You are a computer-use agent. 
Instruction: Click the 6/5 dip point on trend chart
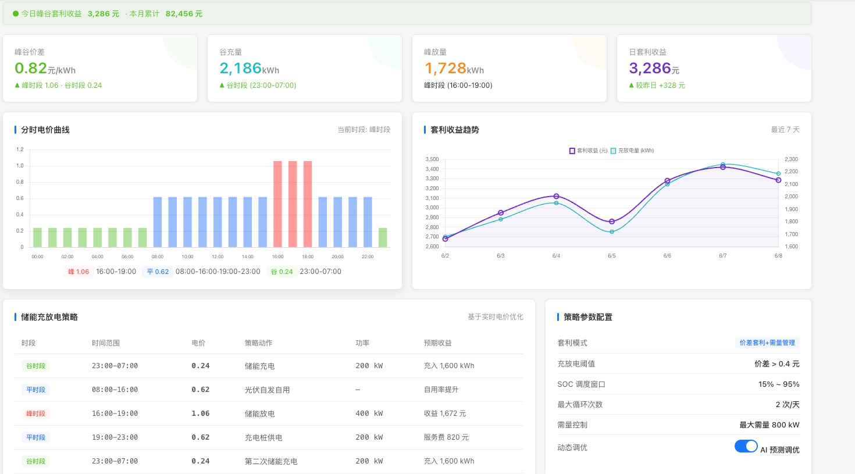click(612, 222)
